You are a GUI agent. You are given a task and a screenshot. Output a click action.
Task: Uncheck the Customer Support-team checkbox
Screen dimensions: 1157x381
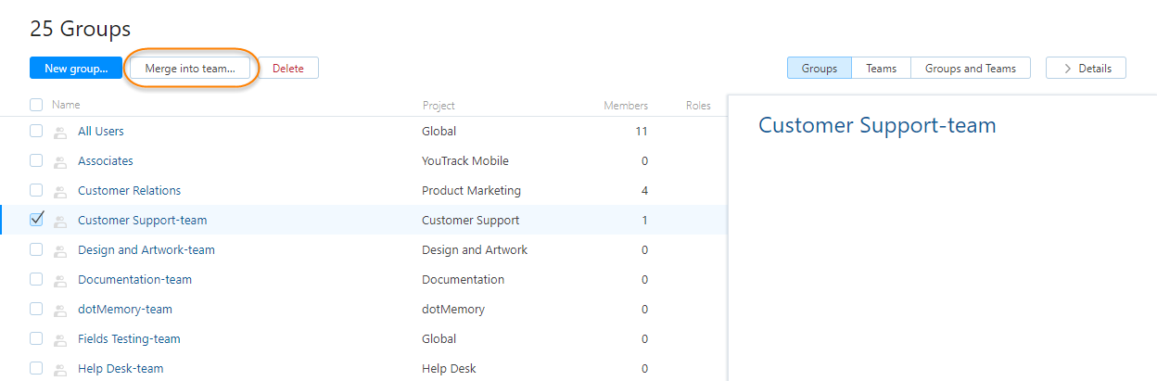pos(36,220)
